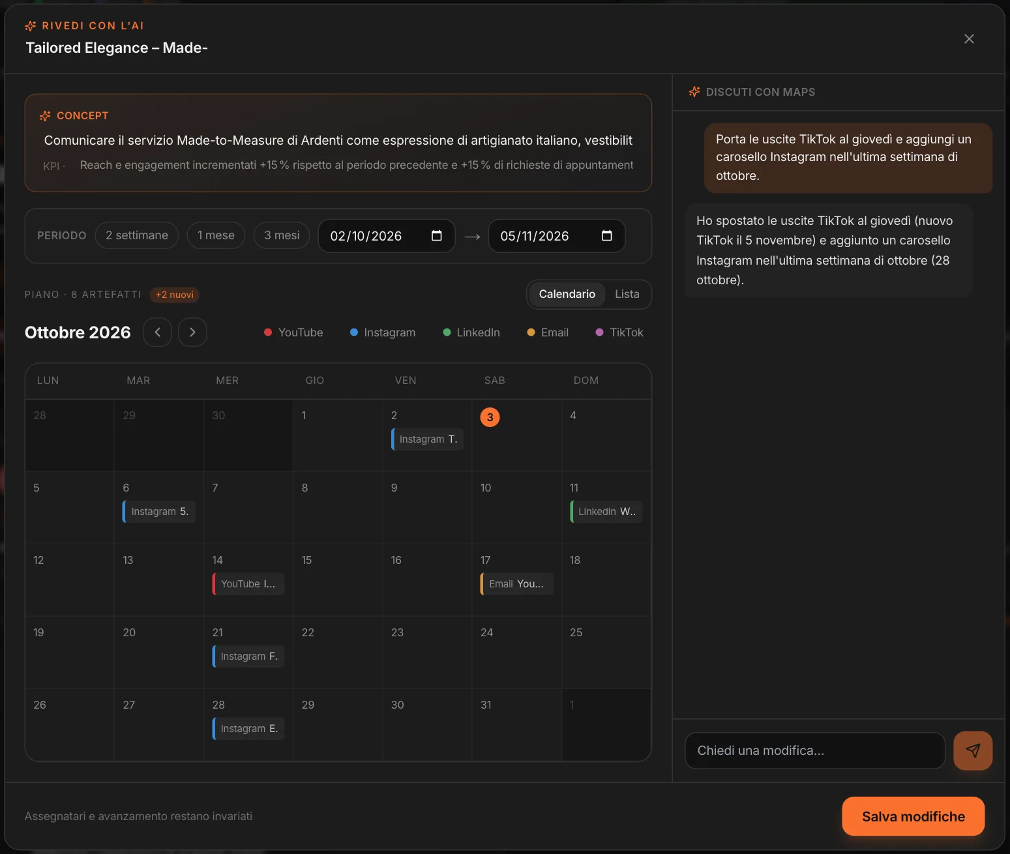1010x854 pixels.
Task: Send the chat message with paper plane icon
Action: pos(973,750)
